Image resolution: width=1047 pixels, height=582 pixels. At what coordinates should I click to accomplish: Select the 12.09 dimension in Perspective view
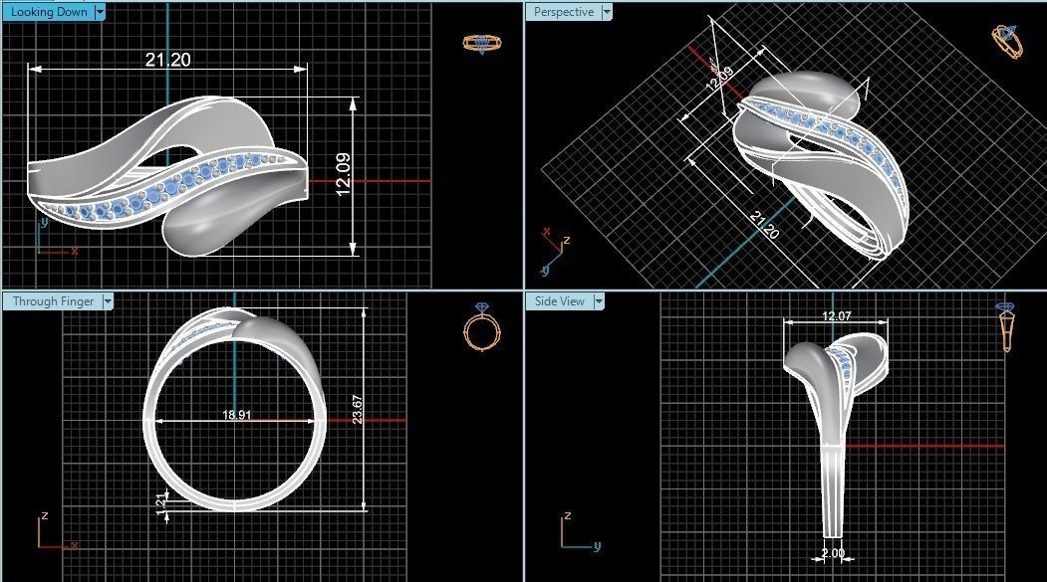click(x=719, y=78)
